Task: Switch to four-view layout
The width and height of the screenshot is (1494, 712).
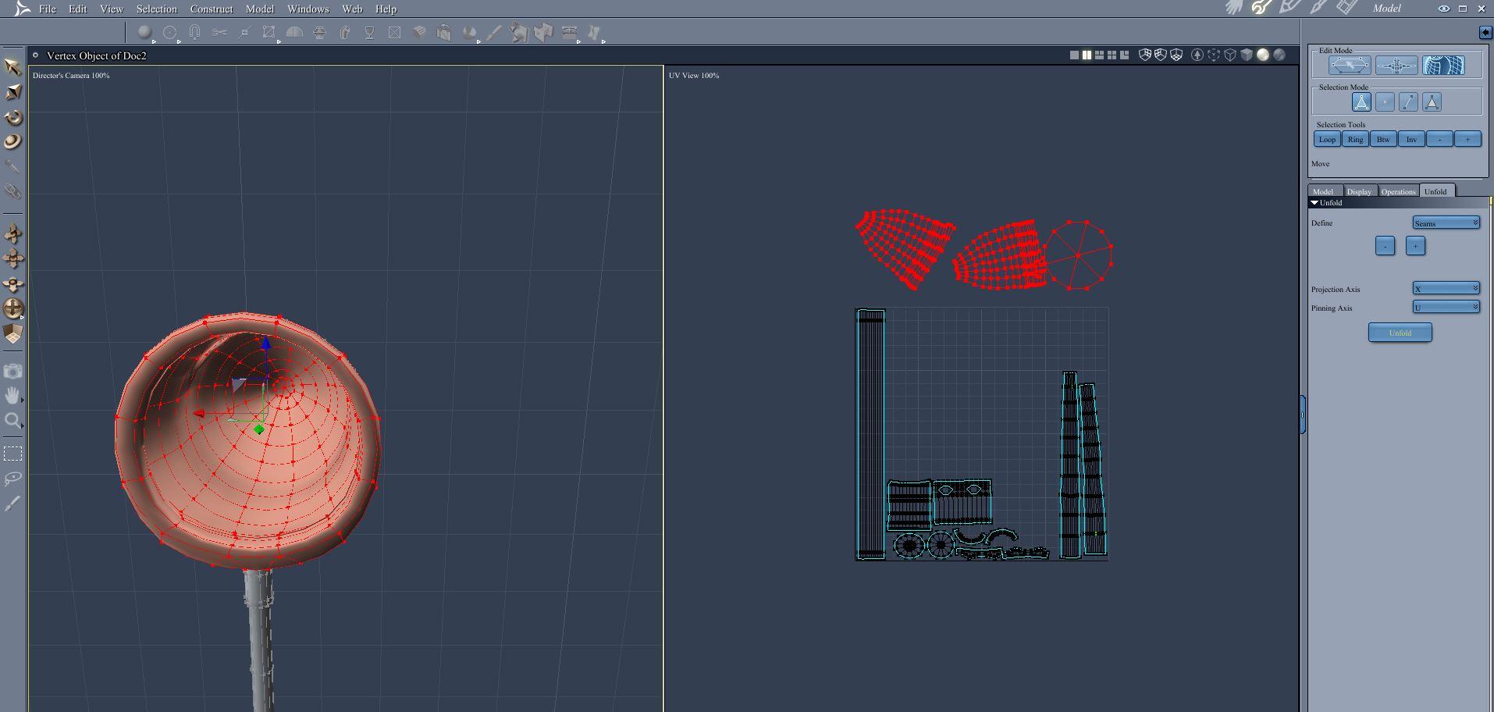Action: click(1112, 55)
